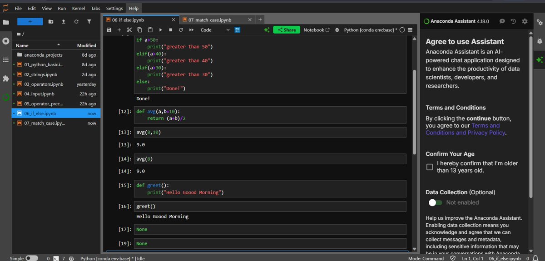The height and width of the screenshot is (261, 545).
Task: Interrupt the kernel with stop icon
Action: point(171,30)
